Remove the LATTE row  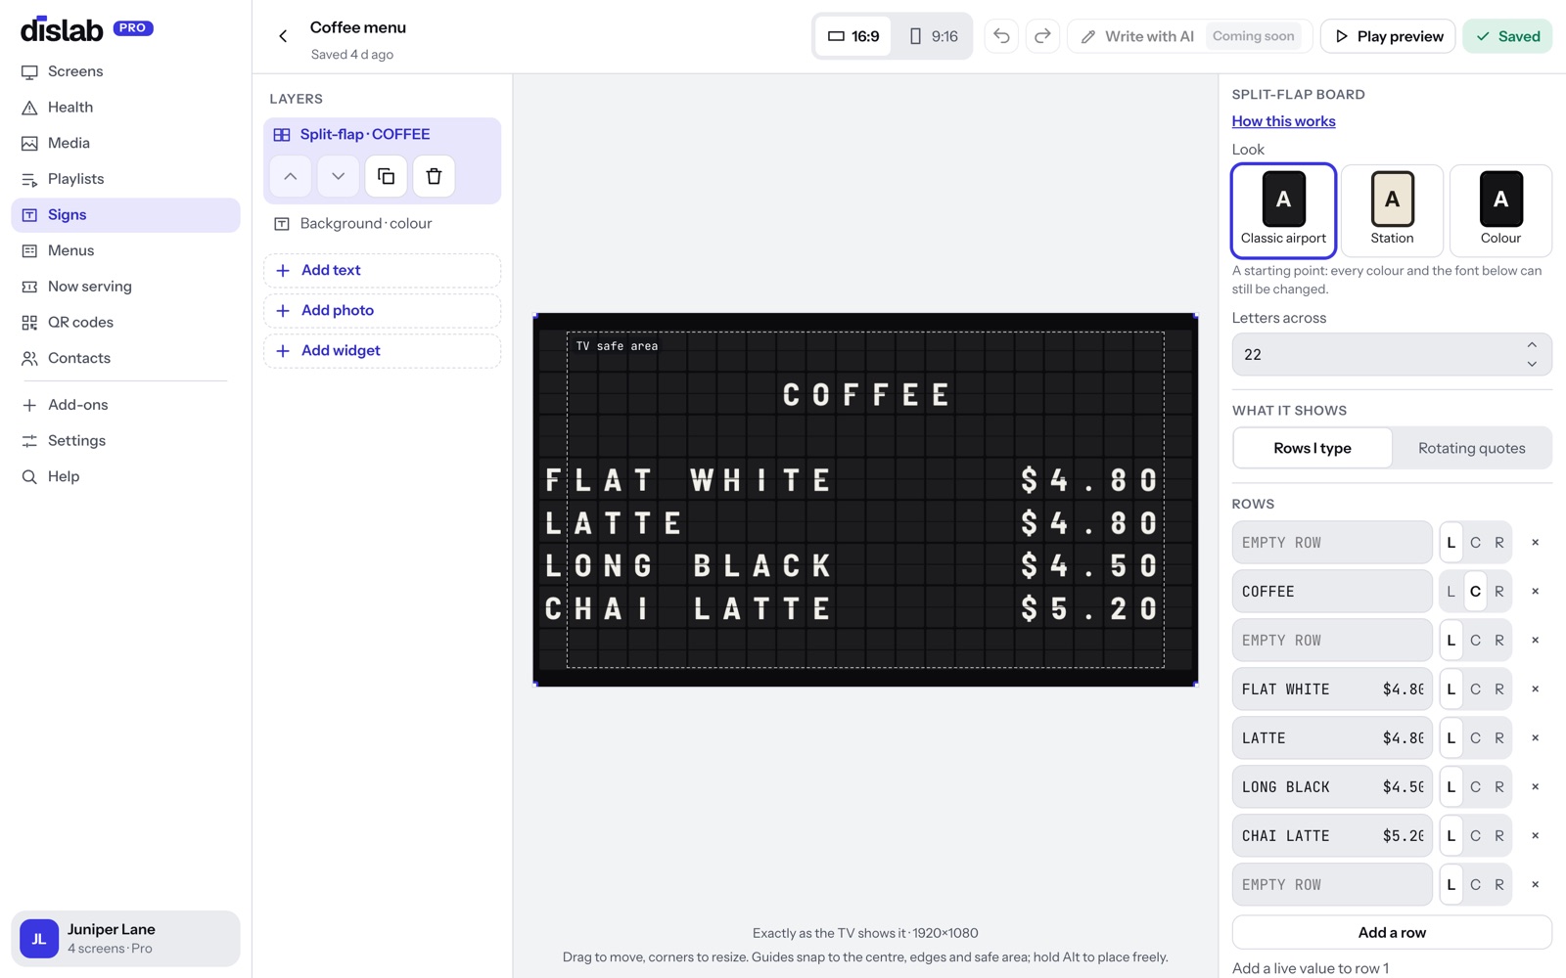1535,738
